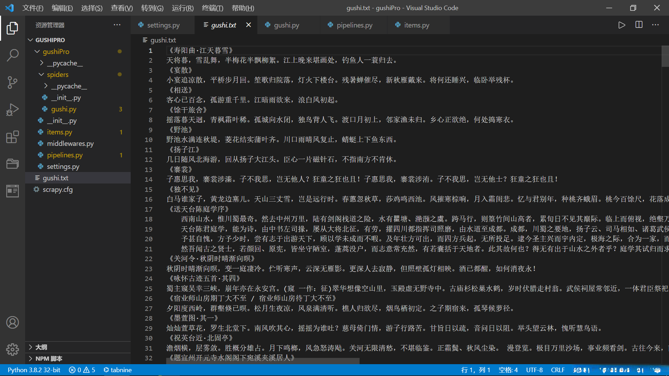Open the Manage gear icon
Image resolution: width=669 pixels, height=376 pixels.
tap(12, 350)
